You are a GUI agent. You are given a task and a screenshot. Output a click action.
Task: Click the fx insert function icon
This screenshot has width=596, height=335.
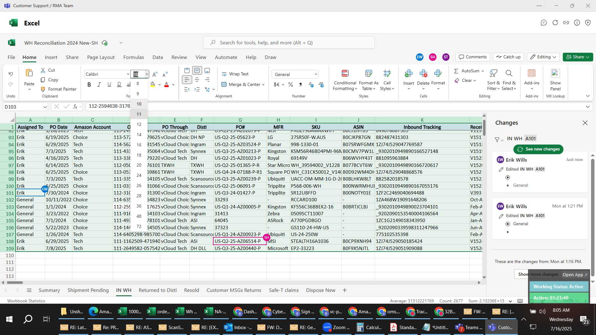(75, 107)
